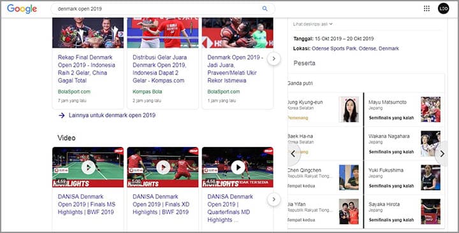Open Praveen/Melati Ukir Rekor Istimewa article

coord(235,69)
